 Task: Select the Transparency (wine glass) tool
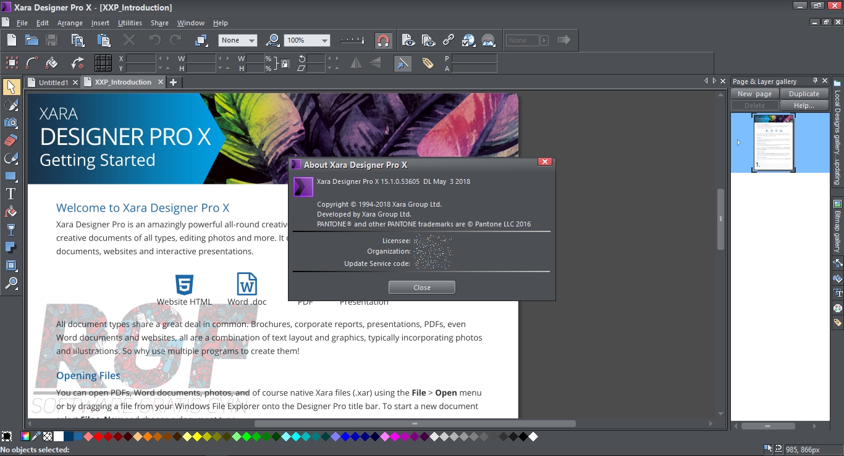point(11,230)
